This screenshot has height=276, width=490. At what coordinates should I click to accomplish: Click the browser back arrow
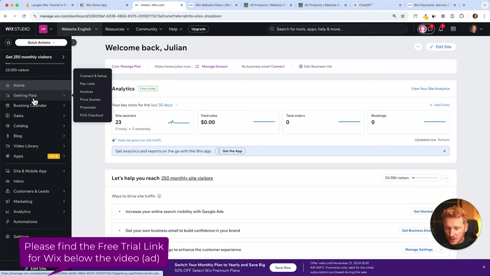(6, 16)
